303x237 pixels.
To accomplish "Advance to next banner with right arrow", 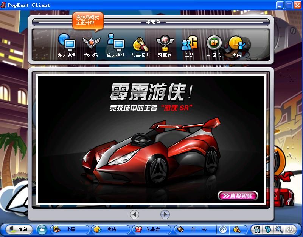I will (x=165, y=214).
